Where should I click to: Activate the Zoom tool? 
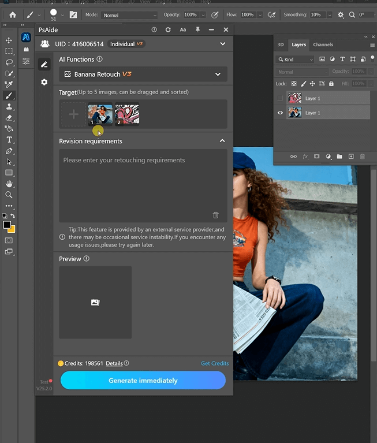pos(9,195)
